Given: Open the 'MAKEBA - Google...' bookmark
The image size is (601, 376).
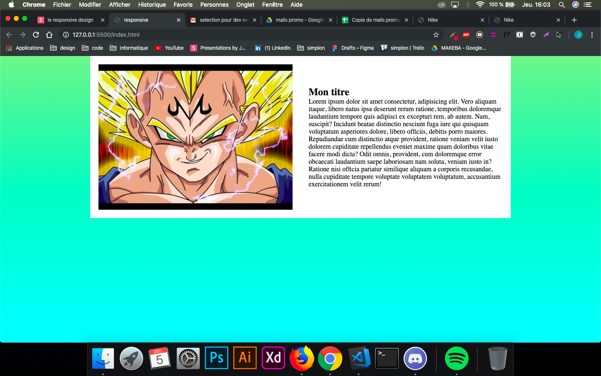Looking at the screenshot, I should [x=459, y=48].
